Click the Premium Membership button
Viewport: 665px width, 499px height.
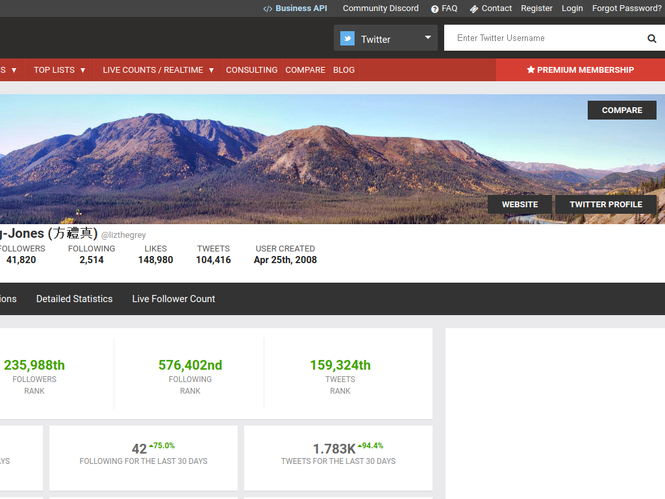click(x=580, y=70)
